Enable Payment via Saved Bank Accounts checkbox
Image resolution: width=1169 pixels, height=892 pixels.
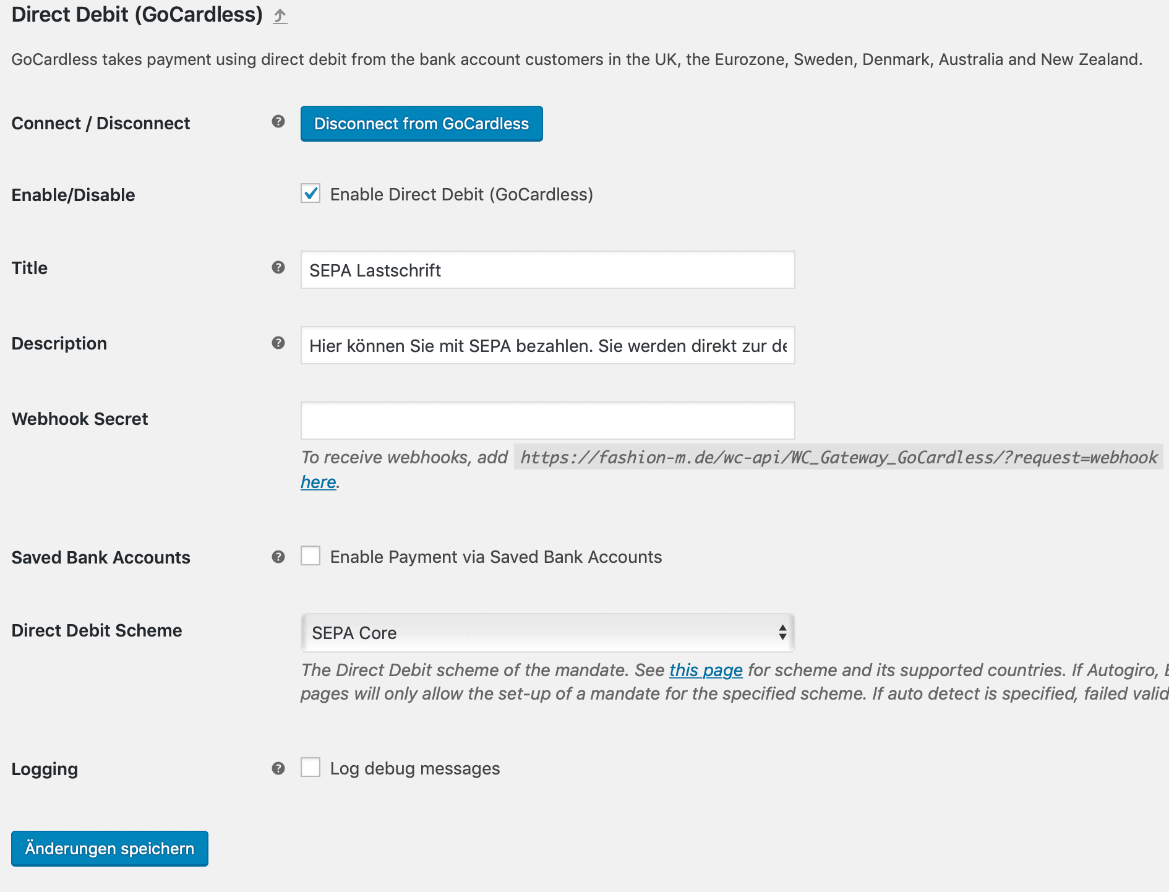[310, 556]
